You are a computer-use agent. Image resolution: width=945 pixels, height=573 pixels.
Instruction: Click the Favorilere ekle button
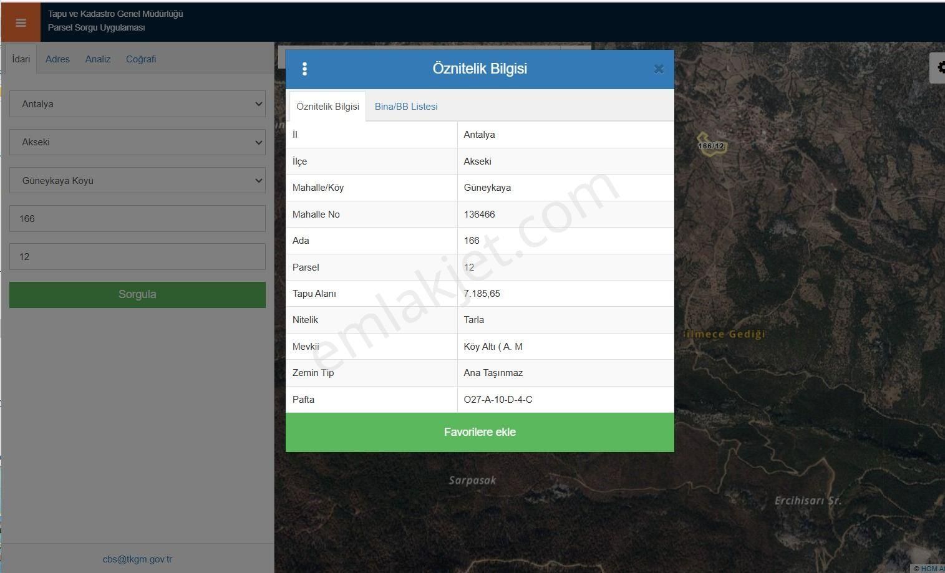480,432
